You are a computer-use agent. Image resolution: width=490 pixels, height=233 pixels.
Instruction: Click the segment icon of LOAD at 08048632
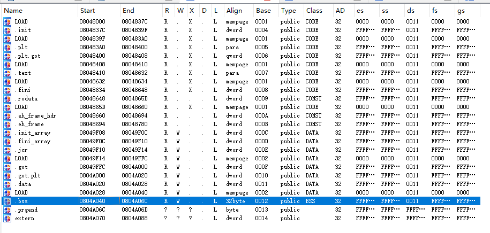click(x=7, y=81)
